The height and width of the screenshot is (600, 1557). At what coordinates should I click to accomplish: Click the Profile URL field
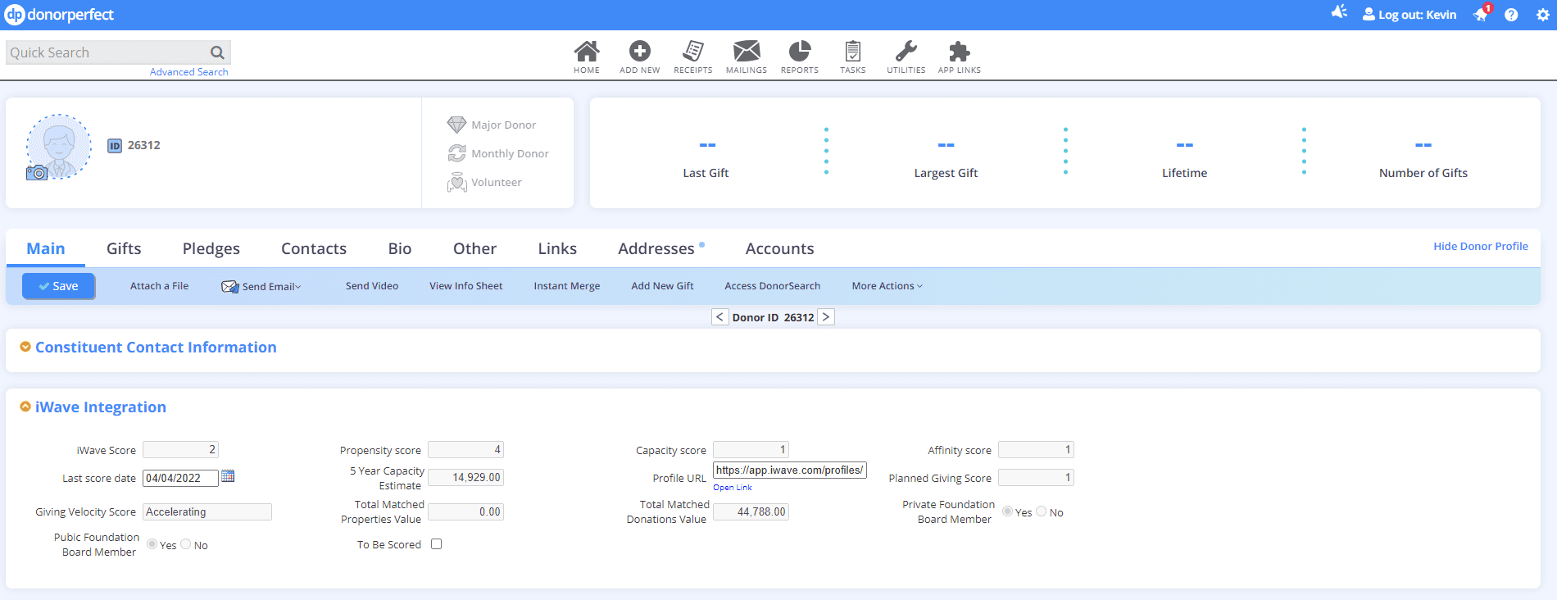click(790, 470)
